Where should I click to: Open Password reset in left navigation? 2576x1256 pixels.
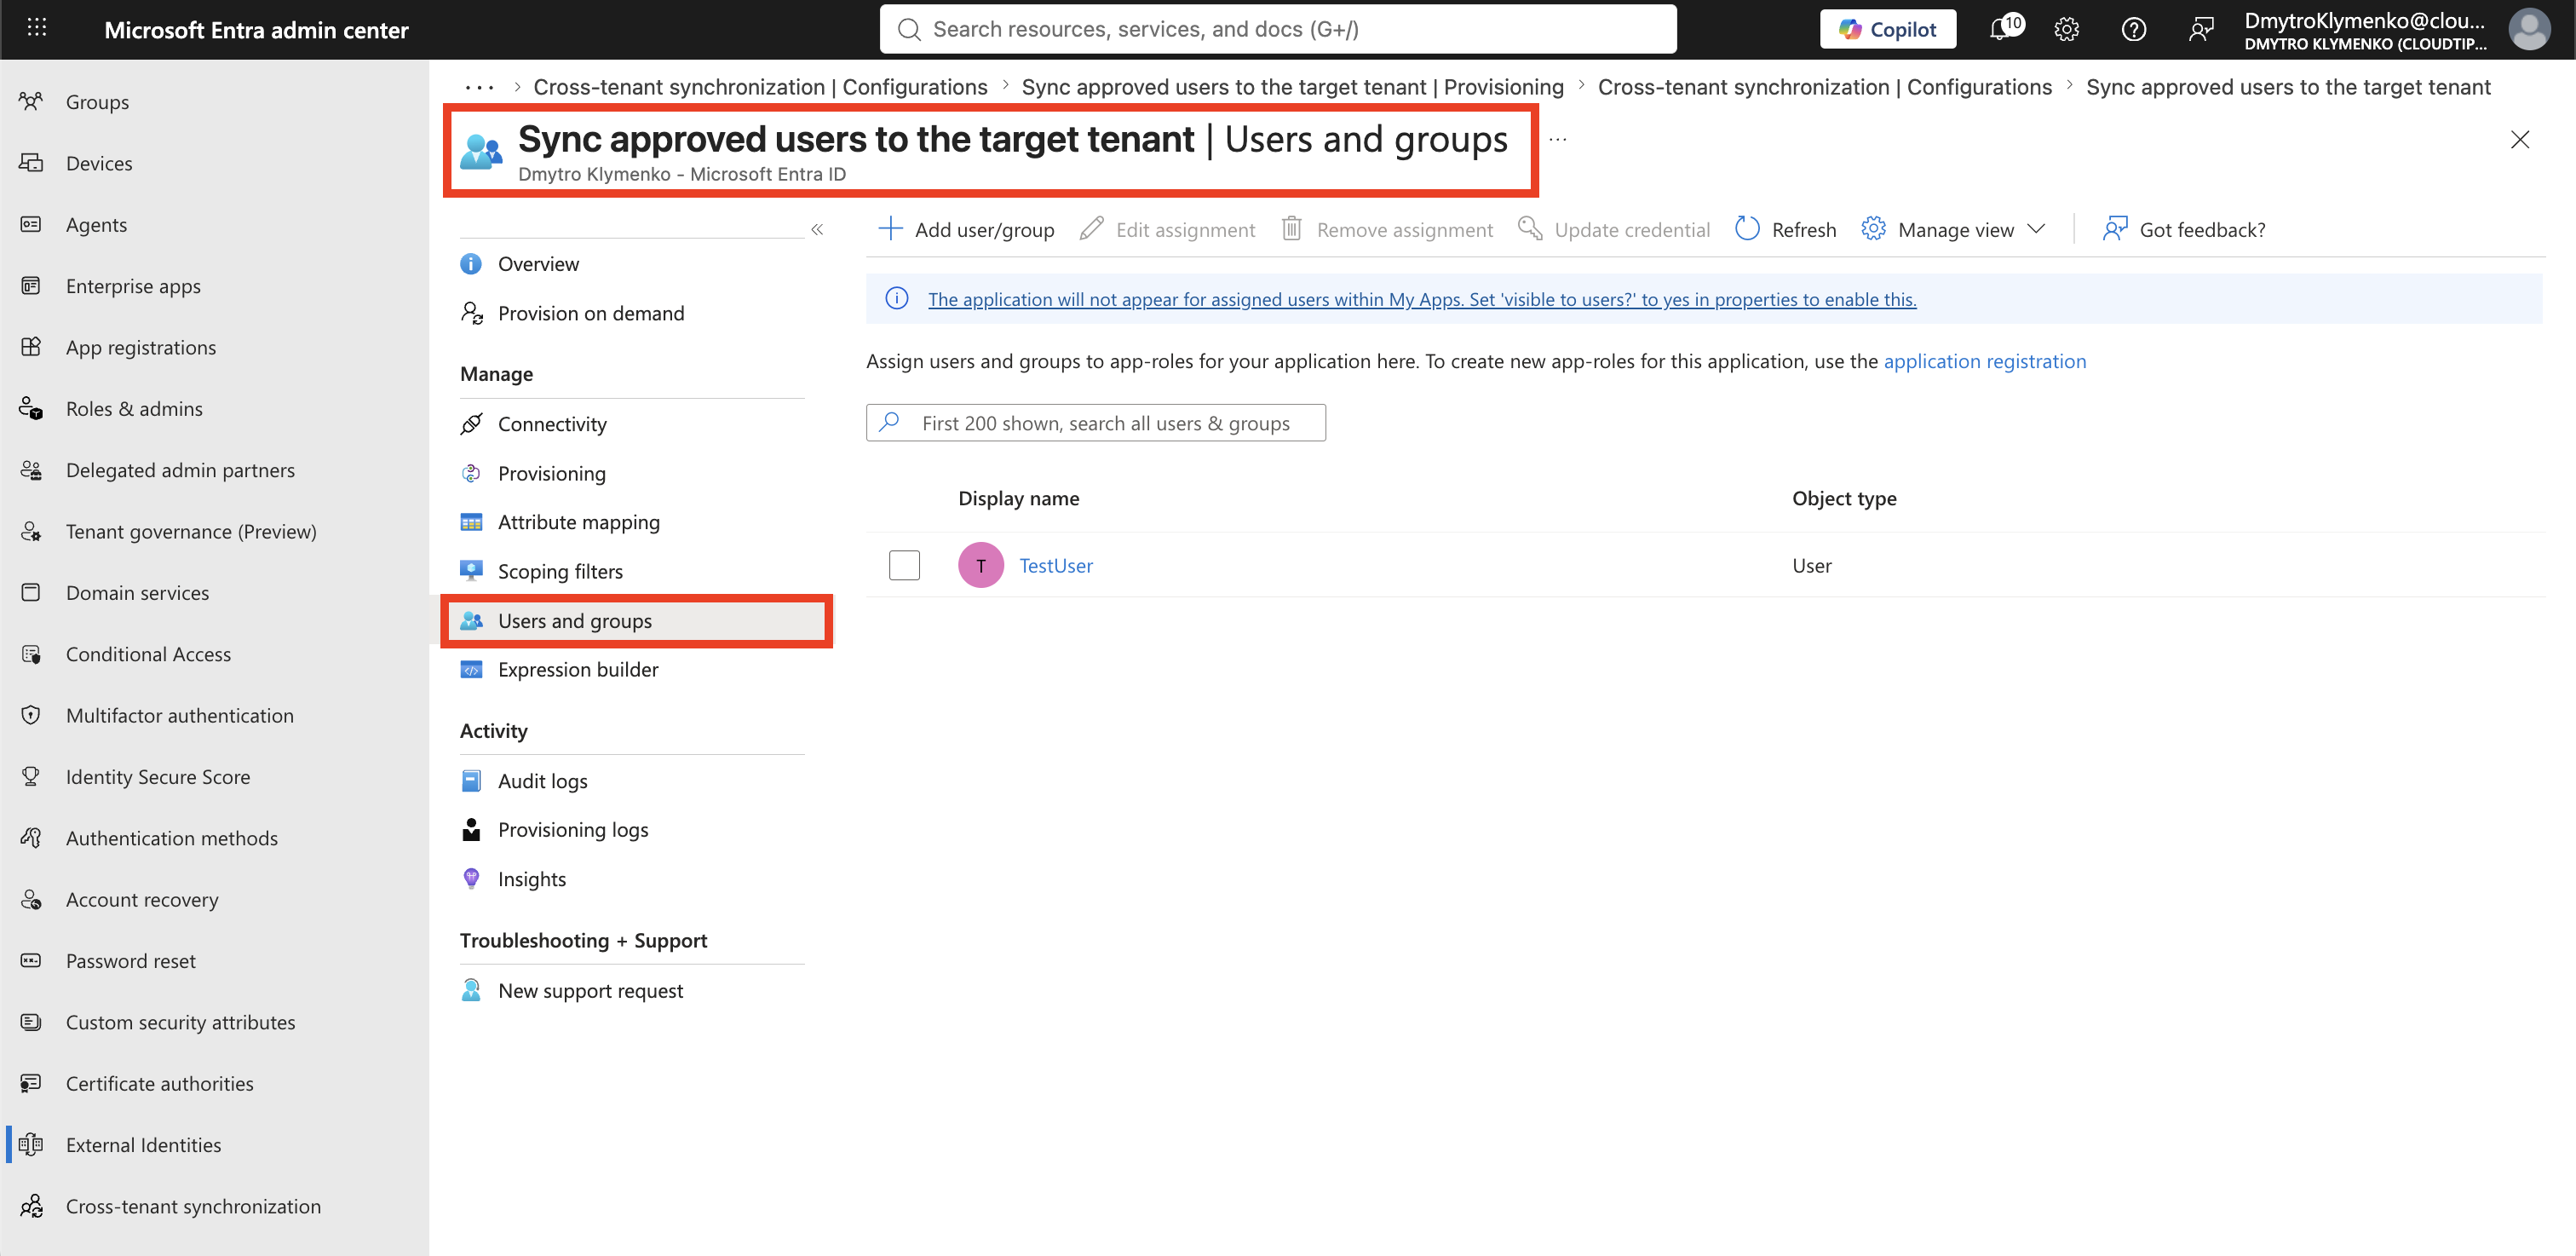(x=131, y=961)
